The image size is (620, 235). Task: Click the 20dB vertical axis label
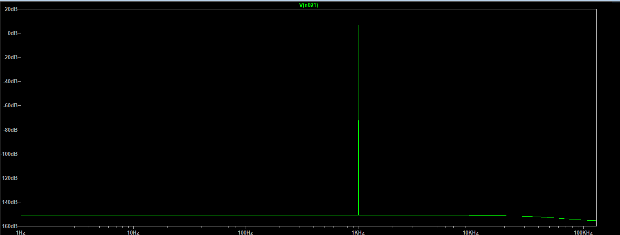[11, 9]
